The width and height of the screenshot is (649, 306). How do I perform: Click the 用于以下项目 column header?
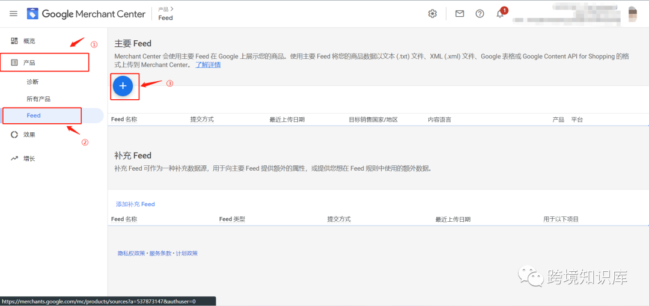tap(561, 219)
